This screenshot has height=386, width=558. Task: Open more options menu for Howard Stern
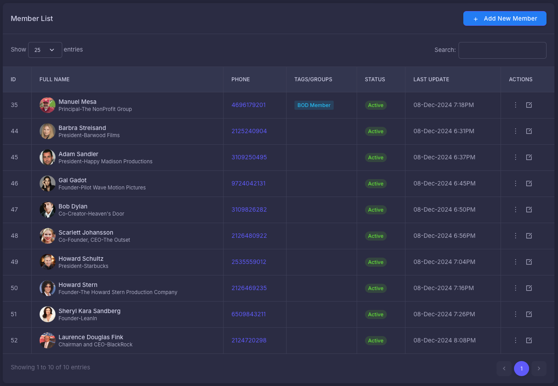(515, 288)
